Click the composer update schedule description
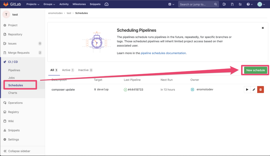The image size is (270, 156). 63,89
